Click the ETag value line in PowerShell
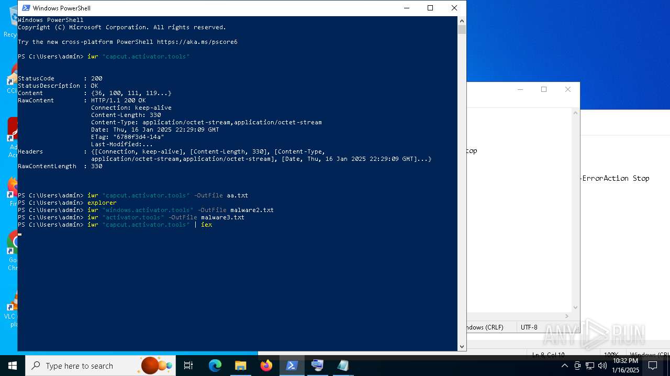The image size is (670, 376). click(x=128, y=137)
